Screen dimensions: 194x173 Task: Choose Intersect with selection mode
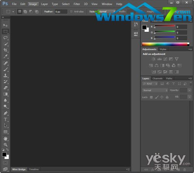pos(37,12)
